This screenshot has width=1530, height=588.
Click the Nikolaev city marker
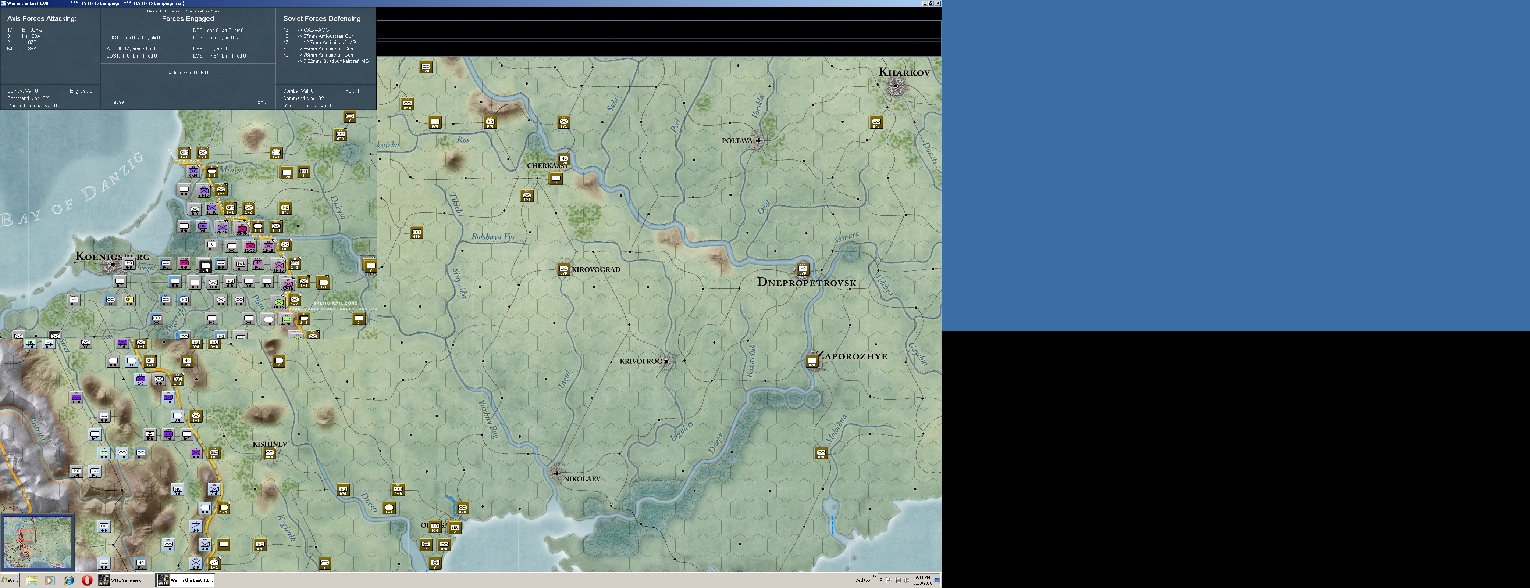556,473
